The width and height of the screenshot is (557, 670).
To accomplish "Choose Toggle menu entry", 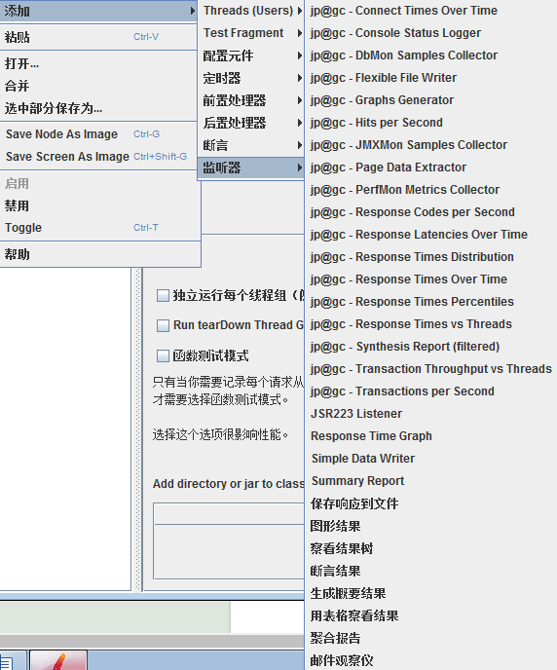I will (x=100, y=228).
